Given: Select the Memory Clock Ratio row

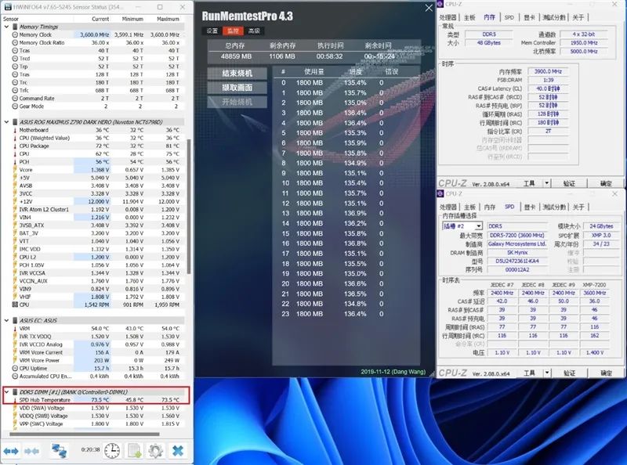Looking at the screenshot, I should (x=96, y=43).
